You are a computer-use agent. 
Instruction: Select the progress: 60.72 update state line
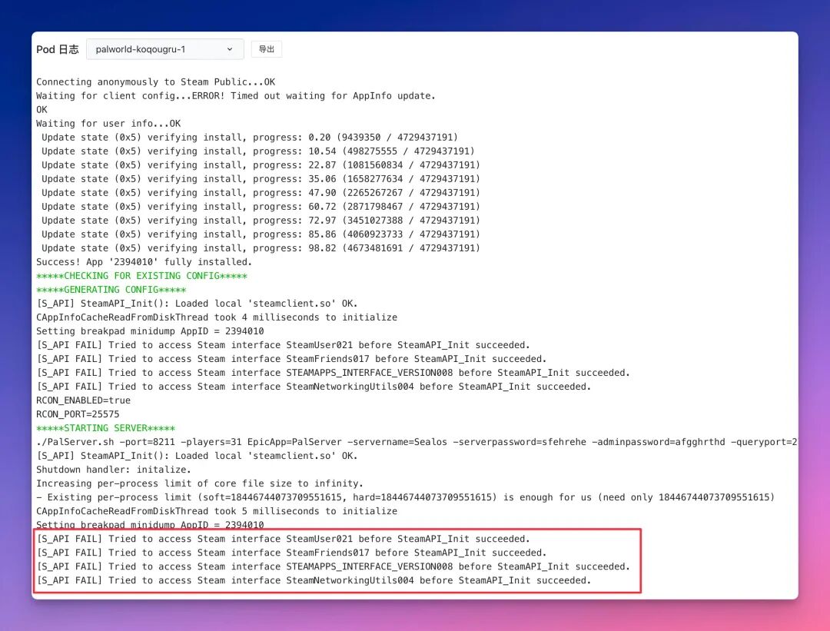click(261, 207)
